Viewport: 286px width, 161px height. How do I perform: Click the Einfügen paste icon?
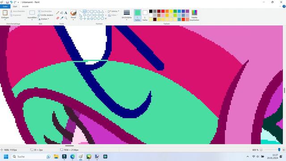pyautogui.click(x=5, y=13)
